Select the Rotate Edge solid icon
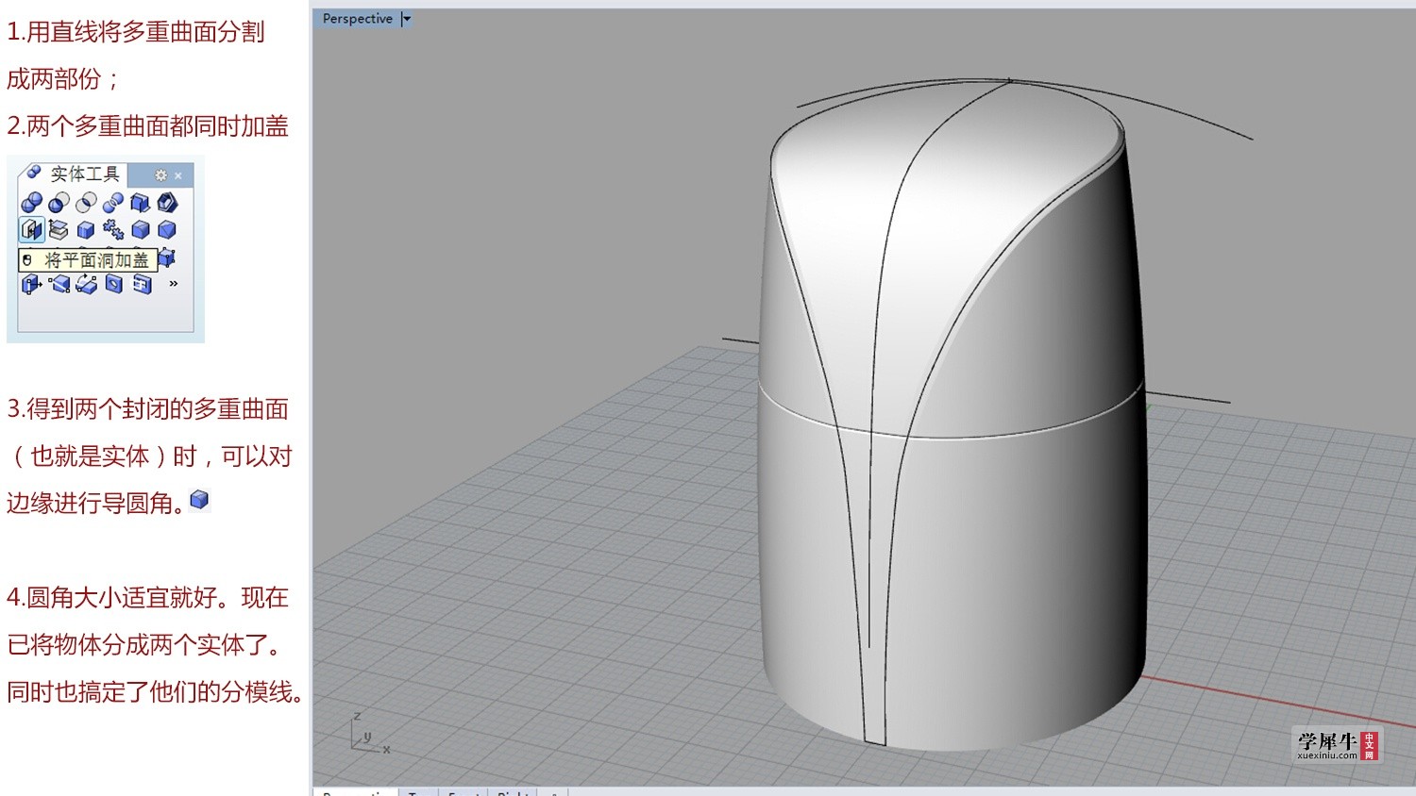This screenshot has width=1416, height=796. tap(86, 284)
